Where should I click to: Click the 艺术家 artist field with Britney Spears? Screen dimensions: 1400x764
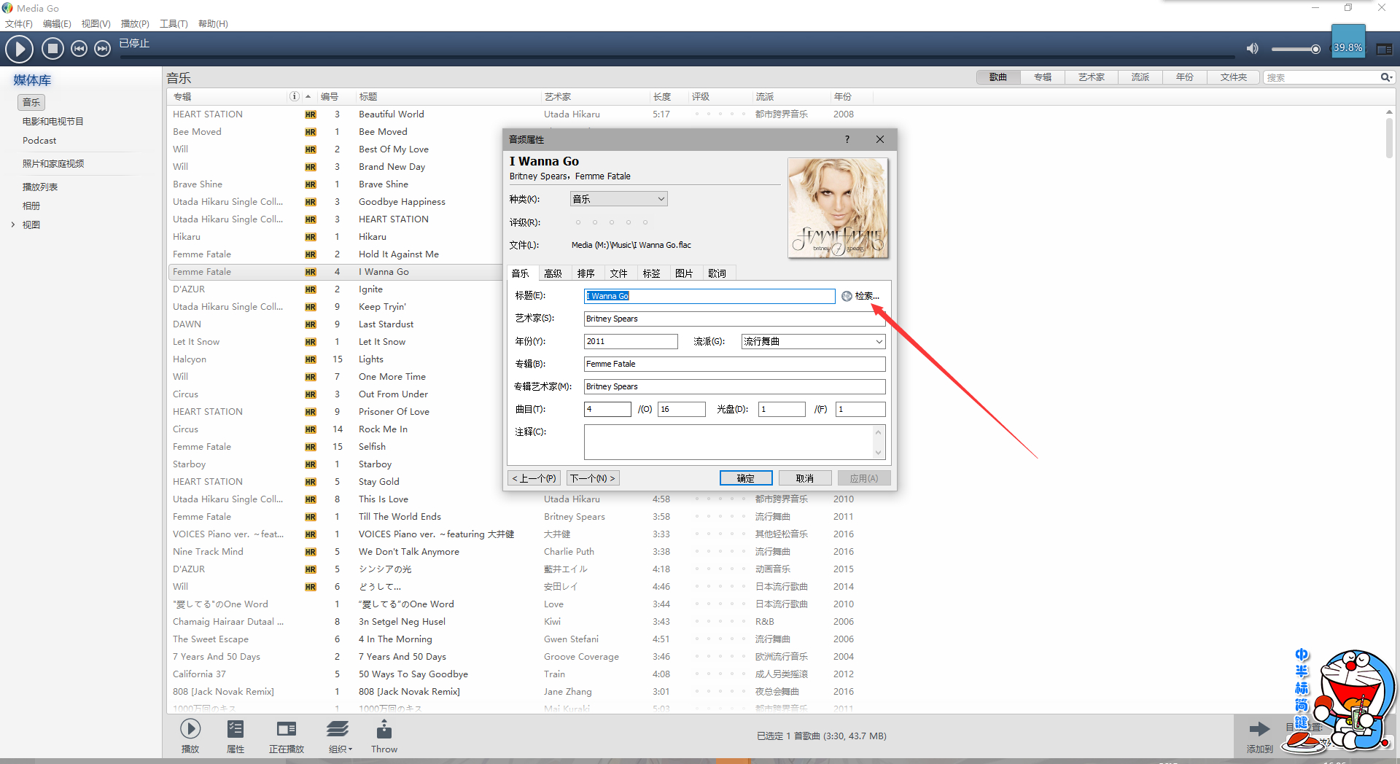734,319
